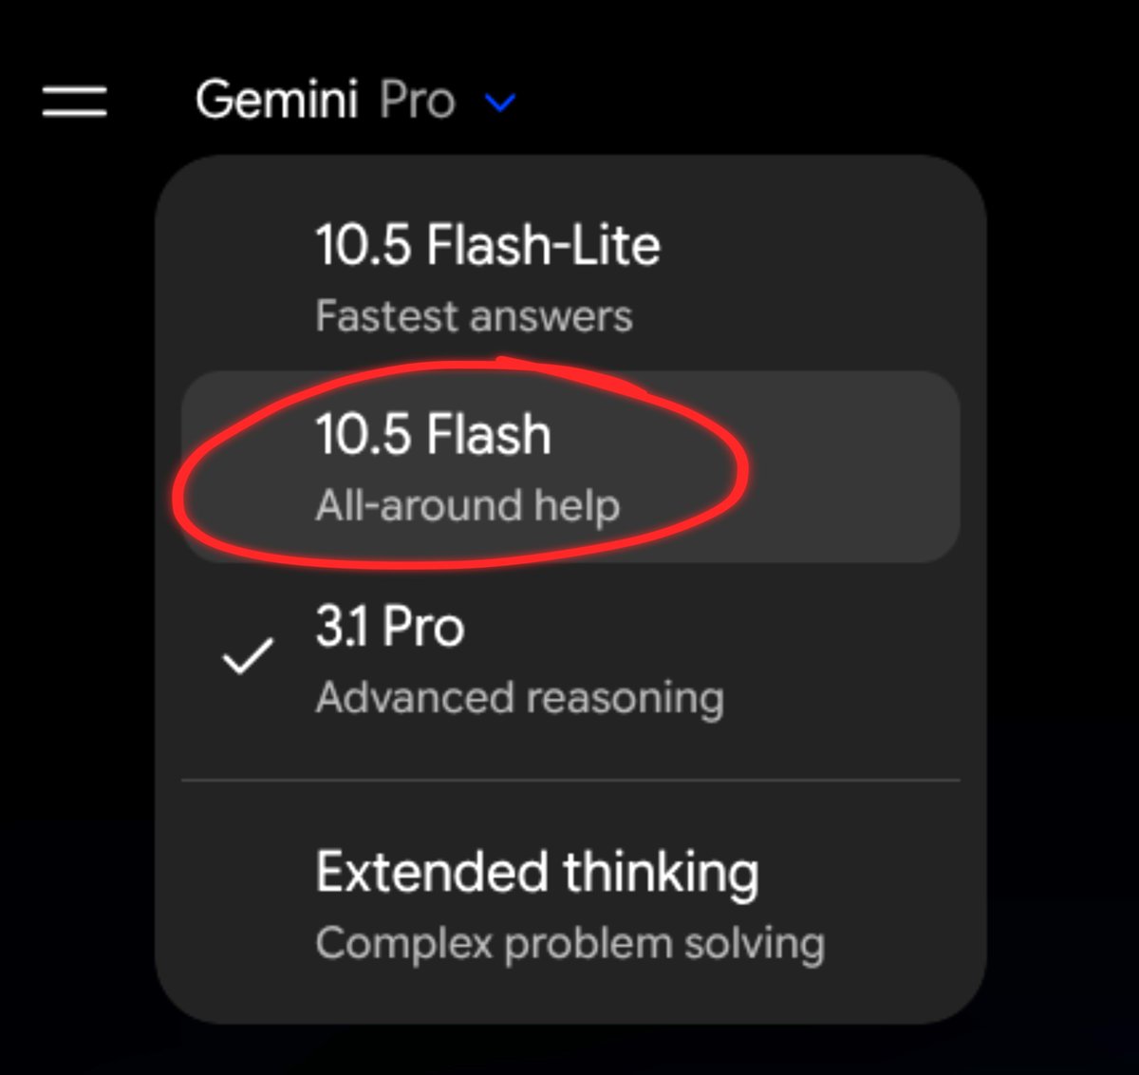Click the blue chevron beside Gemini Pro
1139x1075 pixels.
[500, 102]
